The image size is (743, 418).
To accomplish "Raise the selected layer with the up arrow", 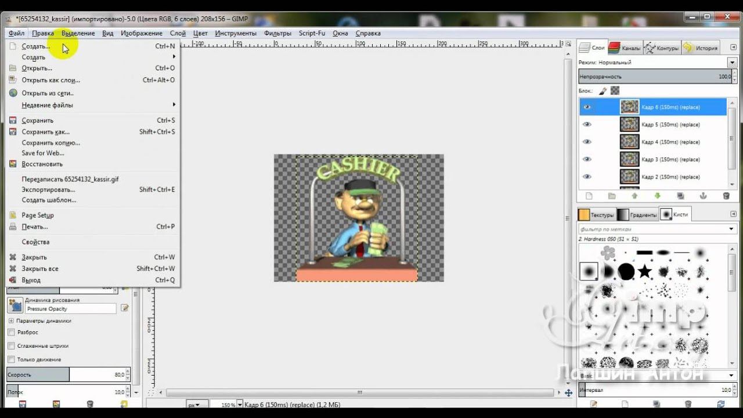I will pos(634,196).
